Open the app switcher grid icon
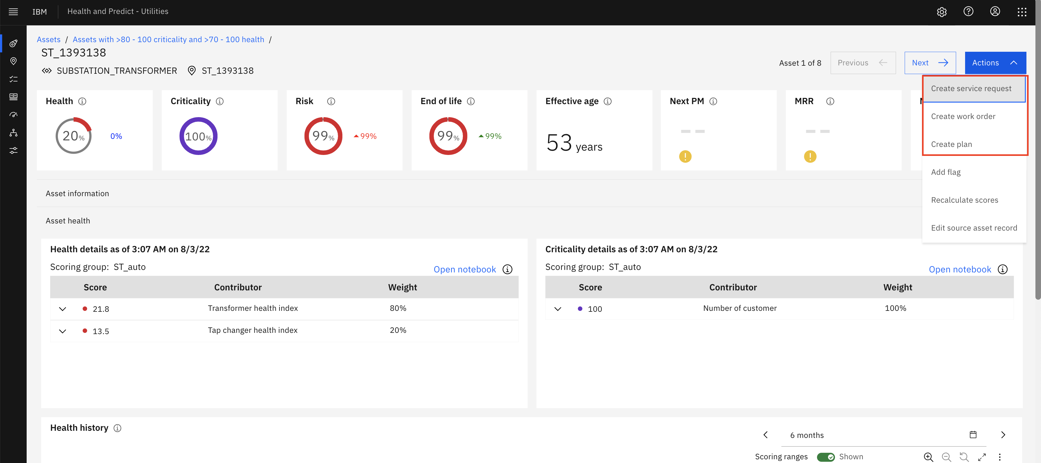Viewport: 1041px width, 463px height. [1021, 12]
